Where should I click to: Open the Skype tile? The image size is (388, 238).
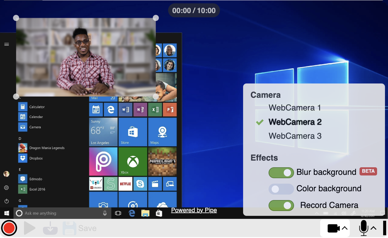[140, 184]
